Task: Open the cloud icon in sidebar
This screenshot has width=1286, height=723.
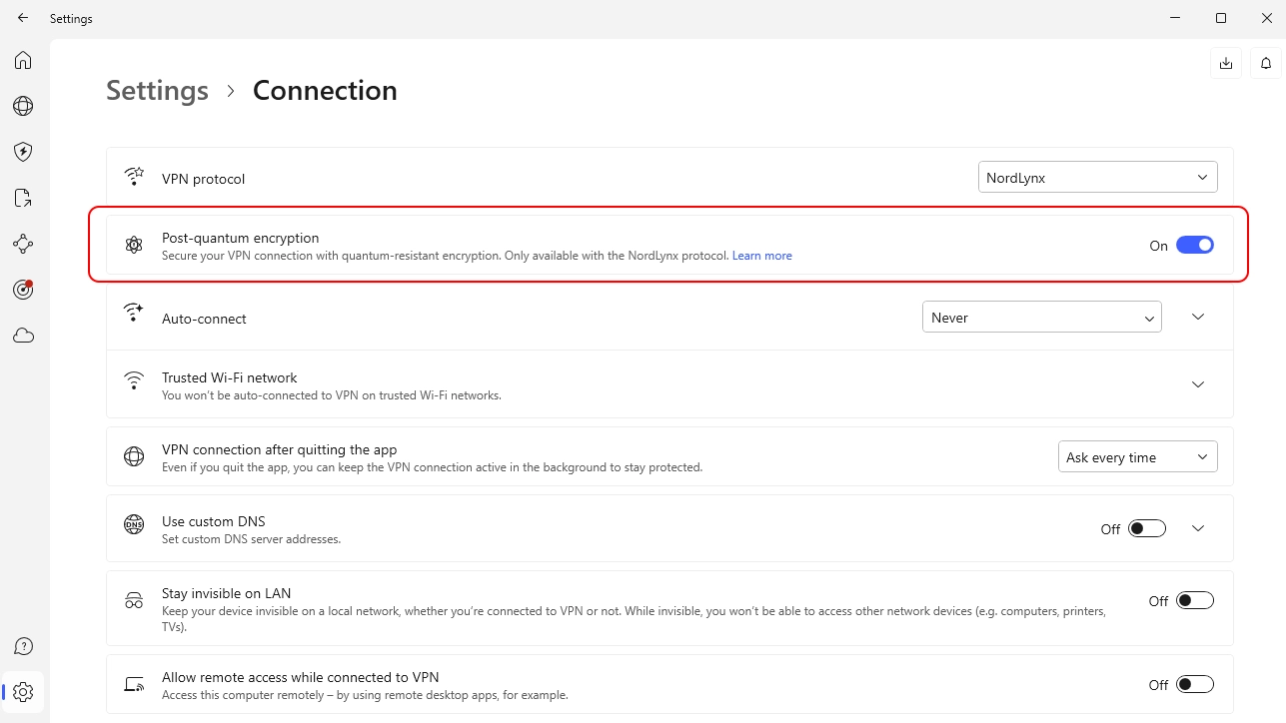Action: 23,336
